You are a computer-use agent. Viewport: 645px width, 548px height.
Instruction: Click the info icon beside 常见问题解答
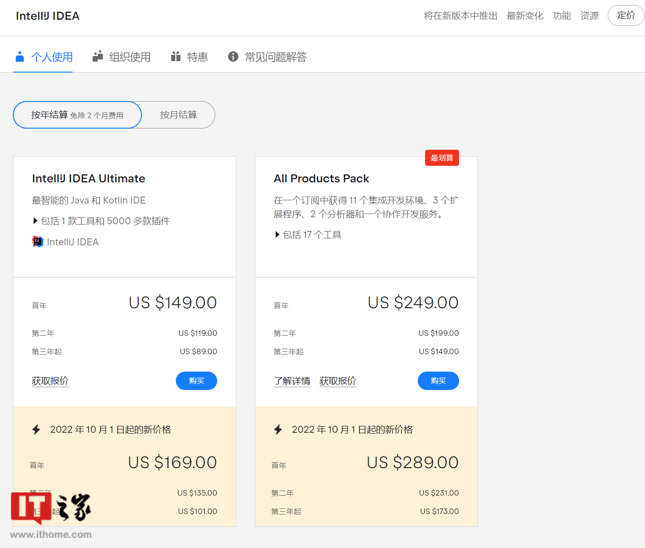(233, 56)
